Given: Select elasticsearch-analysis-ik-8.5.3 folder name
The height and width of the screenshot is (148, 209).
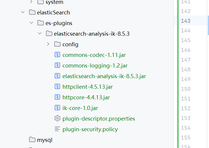Looking at the screenshot, I should click(x=91, y=34).
